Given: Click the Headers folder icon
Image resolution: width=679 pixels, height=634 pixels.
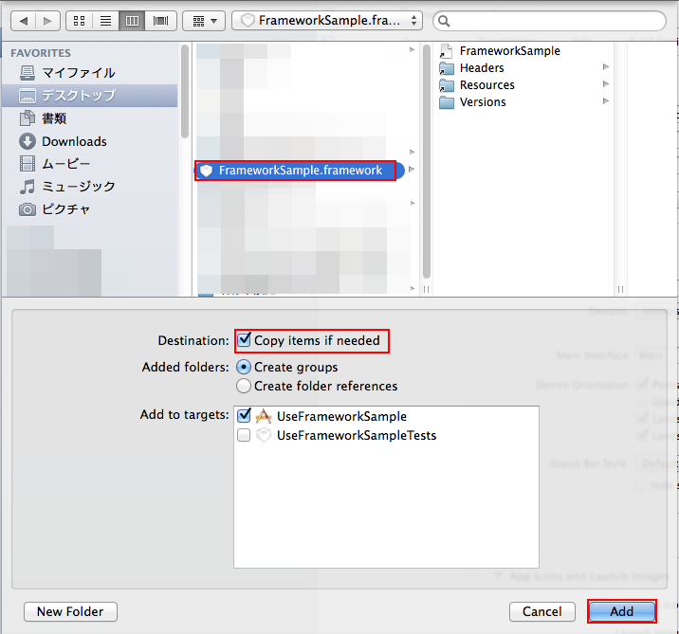Looking at the screenshot, I should (447, 68).
